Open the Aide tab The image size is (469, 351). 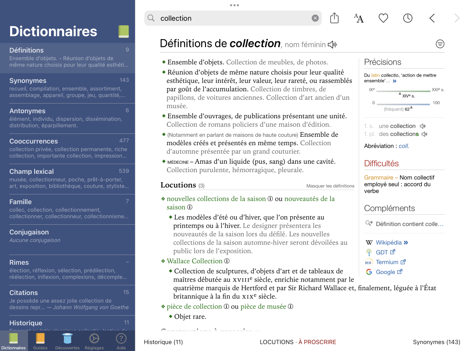click(x=121, y=341)
